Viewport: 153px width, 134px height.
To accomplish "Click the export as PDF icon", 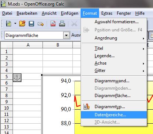I will point(53,24).
